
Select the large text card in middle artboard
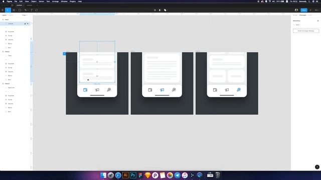point(162,68)
